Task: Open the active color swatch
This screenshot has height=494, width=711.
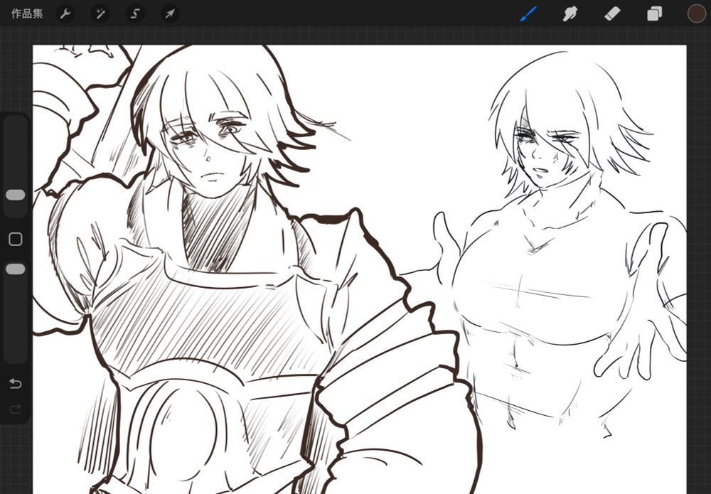Action: [x=697, y=14]
